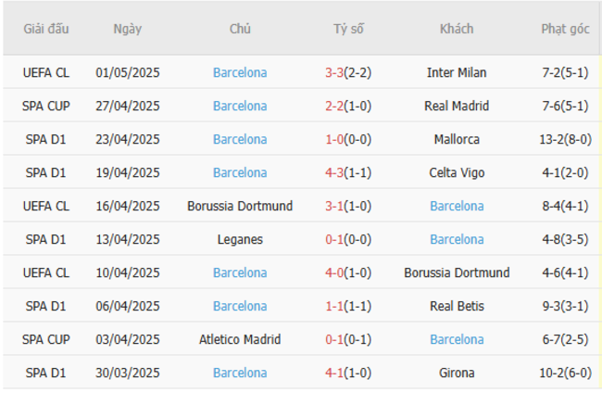Click the Giải đấu column header
Image resolution: width=602 pixels, height=393 pixels.
(46, 29)
